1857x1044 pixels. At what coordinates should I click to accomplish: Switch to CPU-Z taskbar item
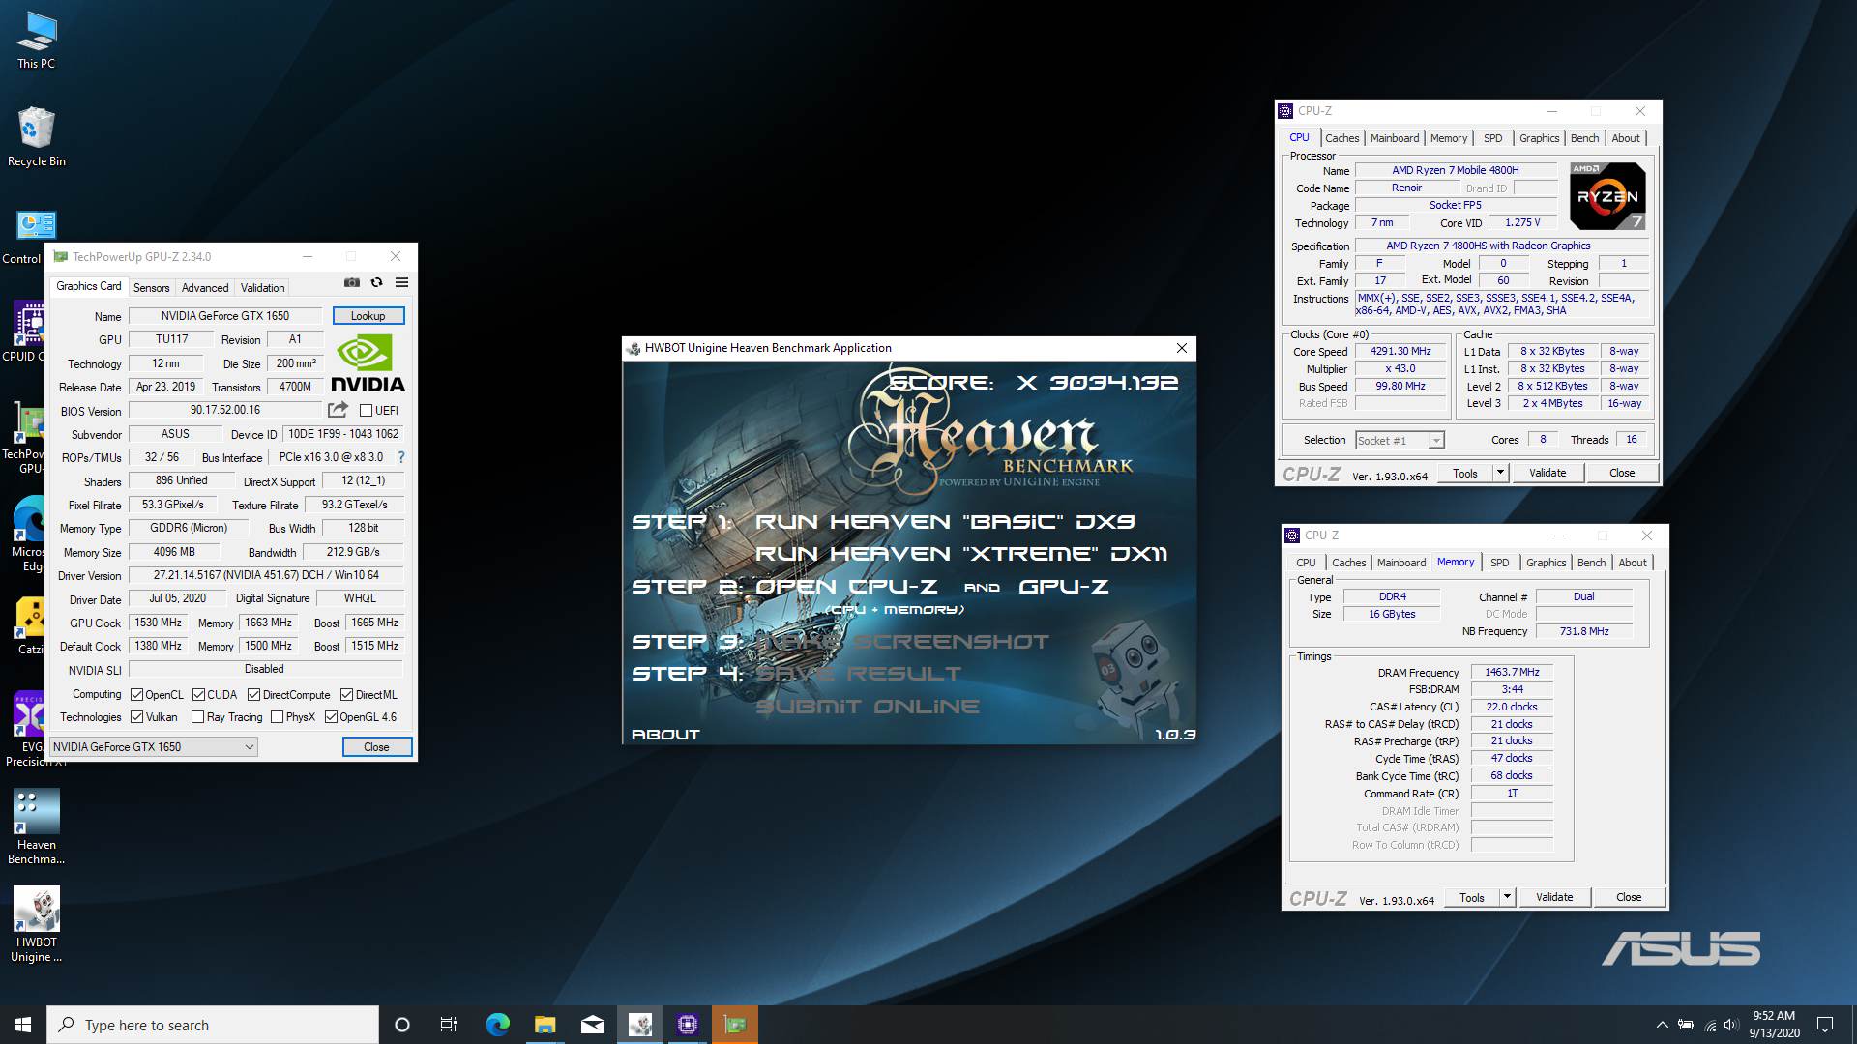click(x=688, y=1025)
